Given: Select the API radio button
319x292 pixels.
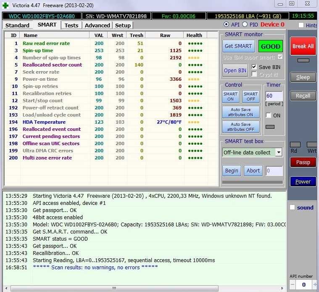Looking at the screenshot, I should point(226,24).
